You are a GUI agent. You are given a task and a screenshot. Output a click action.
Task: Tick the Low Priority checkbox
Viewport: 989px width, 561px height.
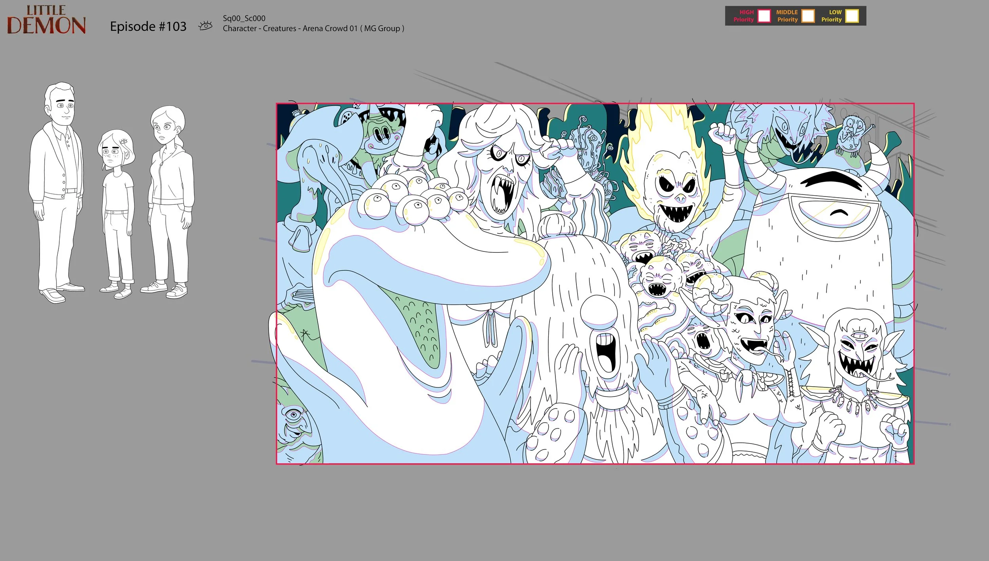coord(852,16)
